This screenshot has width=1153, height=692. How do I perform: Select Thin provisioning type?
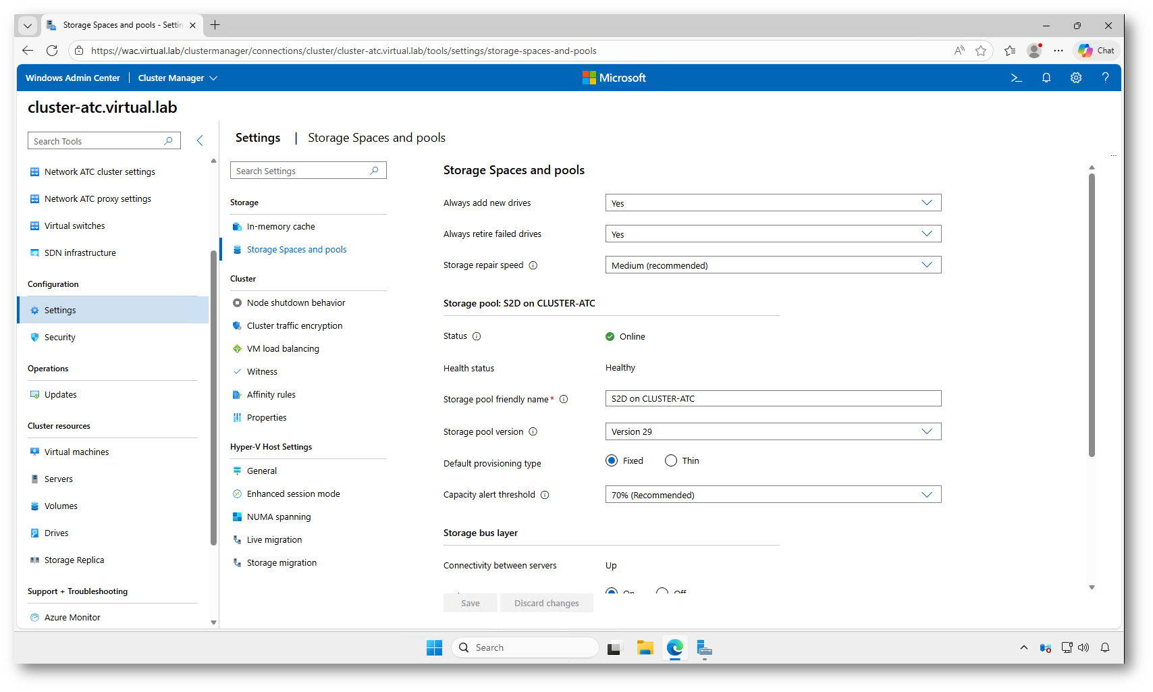671,460
